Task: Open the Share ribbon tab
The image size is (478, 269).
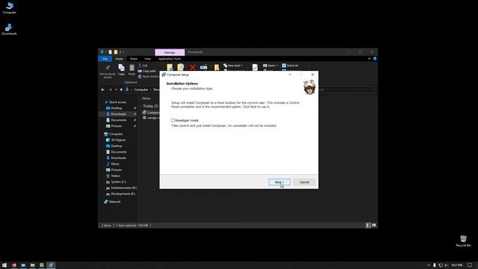Action: (x=134, y=58)
